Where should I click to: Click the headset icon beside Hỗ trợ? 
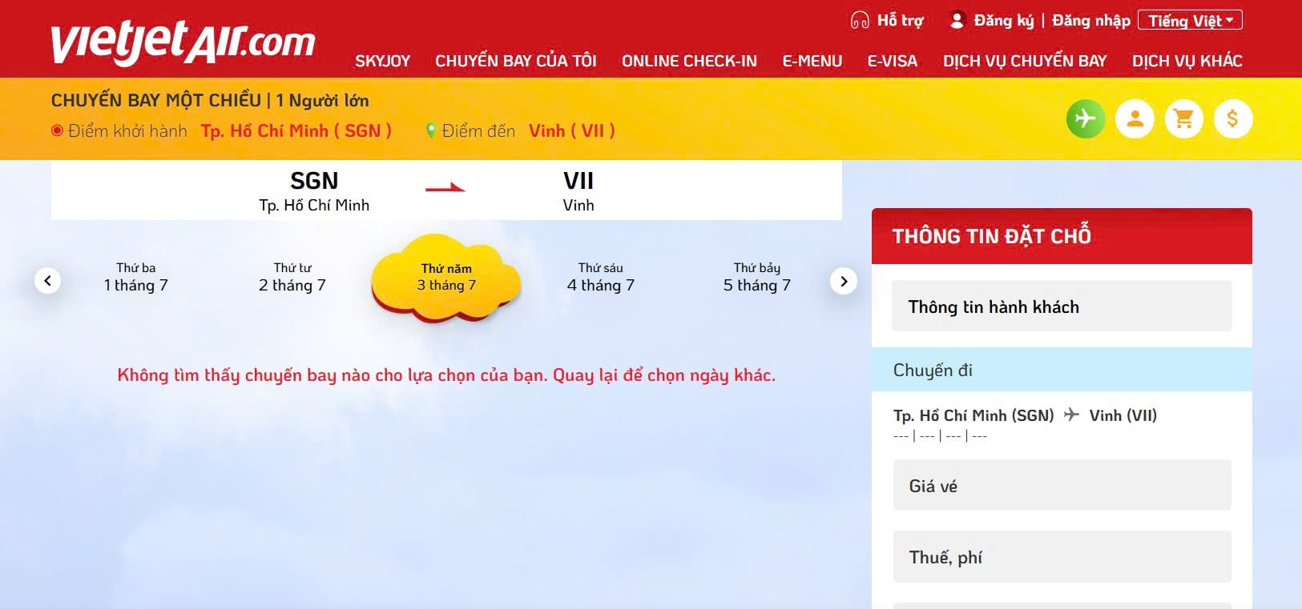click(860, 20)
